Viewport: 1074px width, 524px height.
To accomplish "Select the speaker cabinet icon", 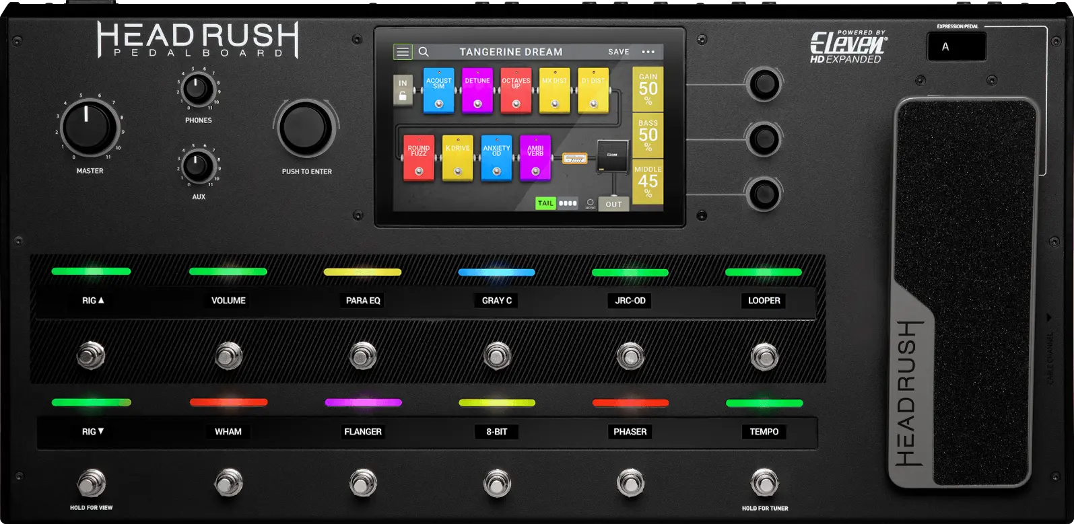I will [612, 156].
